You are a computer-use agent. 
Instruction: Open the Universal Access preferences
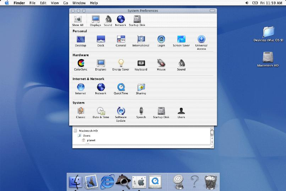tap(201, 43)
